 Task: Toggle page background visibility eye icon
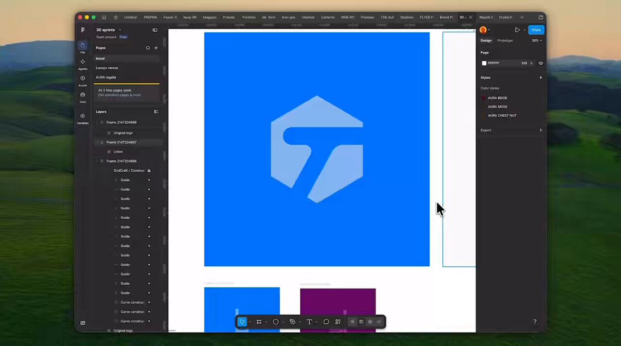coord(541,63)
